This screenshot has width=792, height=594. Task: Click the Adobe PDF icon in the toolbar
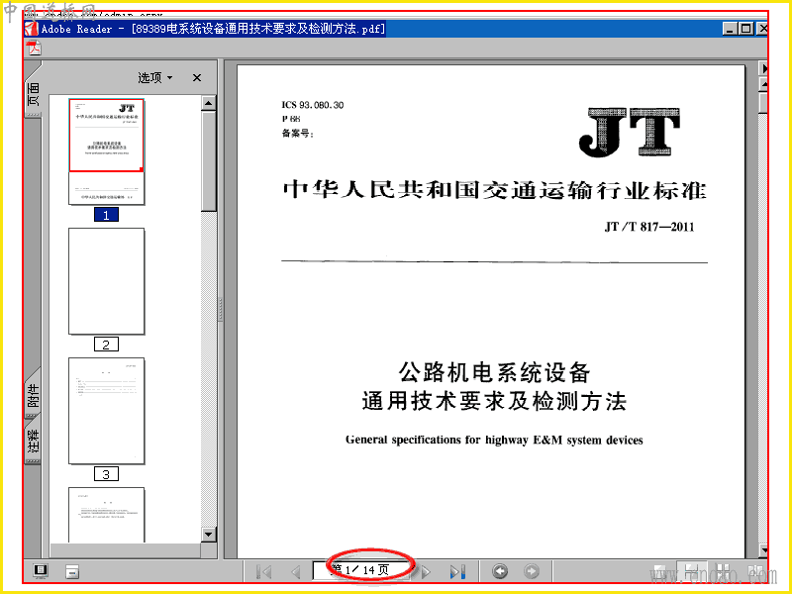34,49
